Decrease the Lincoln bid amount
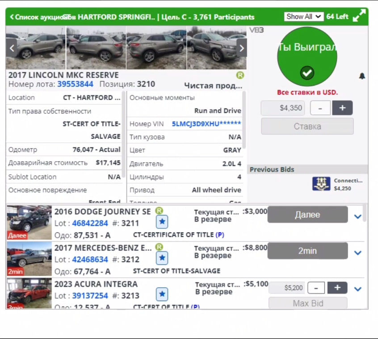The image size is (378, 339). [320, 108]
